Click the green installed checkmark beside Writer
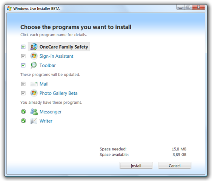 (23, 121)
